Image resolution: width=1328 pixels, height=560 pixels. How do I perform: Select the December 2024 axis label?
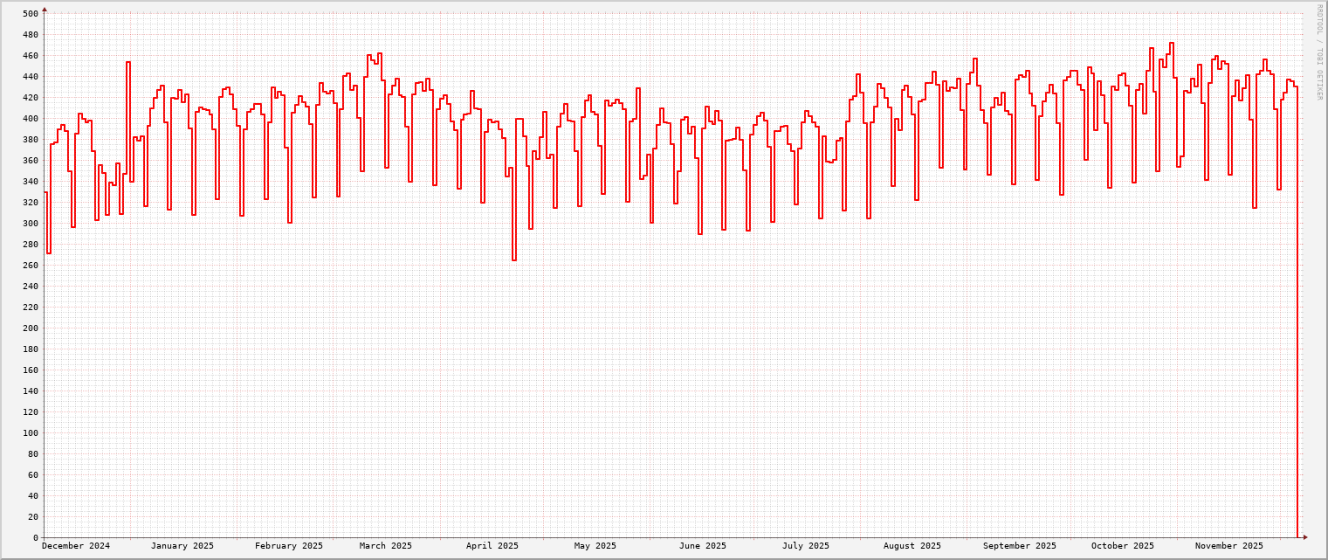pos(77,545)
